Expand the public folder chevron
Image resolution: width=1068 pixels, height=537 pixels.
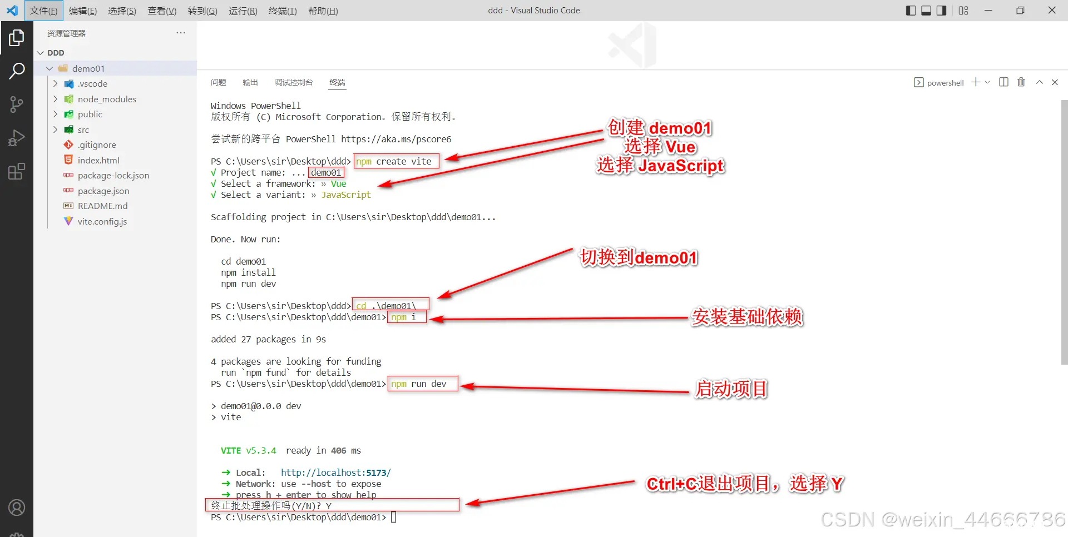[55, 114]
